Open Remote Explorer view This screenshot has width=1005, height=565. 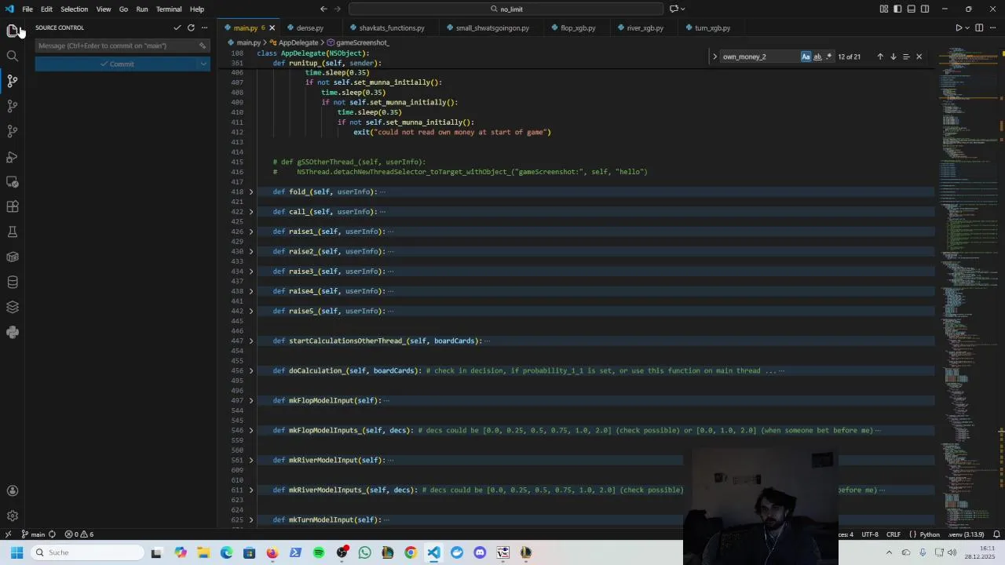[x=13, y=182]
